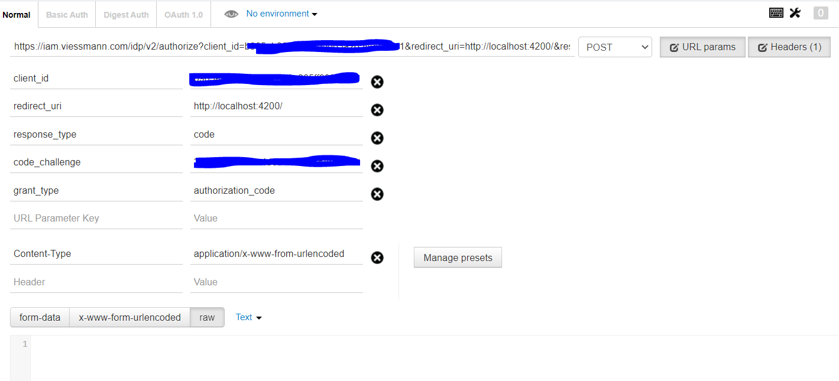The width and height of the screenshot is (839, 381).
Task: Click the code_challenge key field
Action: pos(96,162)
